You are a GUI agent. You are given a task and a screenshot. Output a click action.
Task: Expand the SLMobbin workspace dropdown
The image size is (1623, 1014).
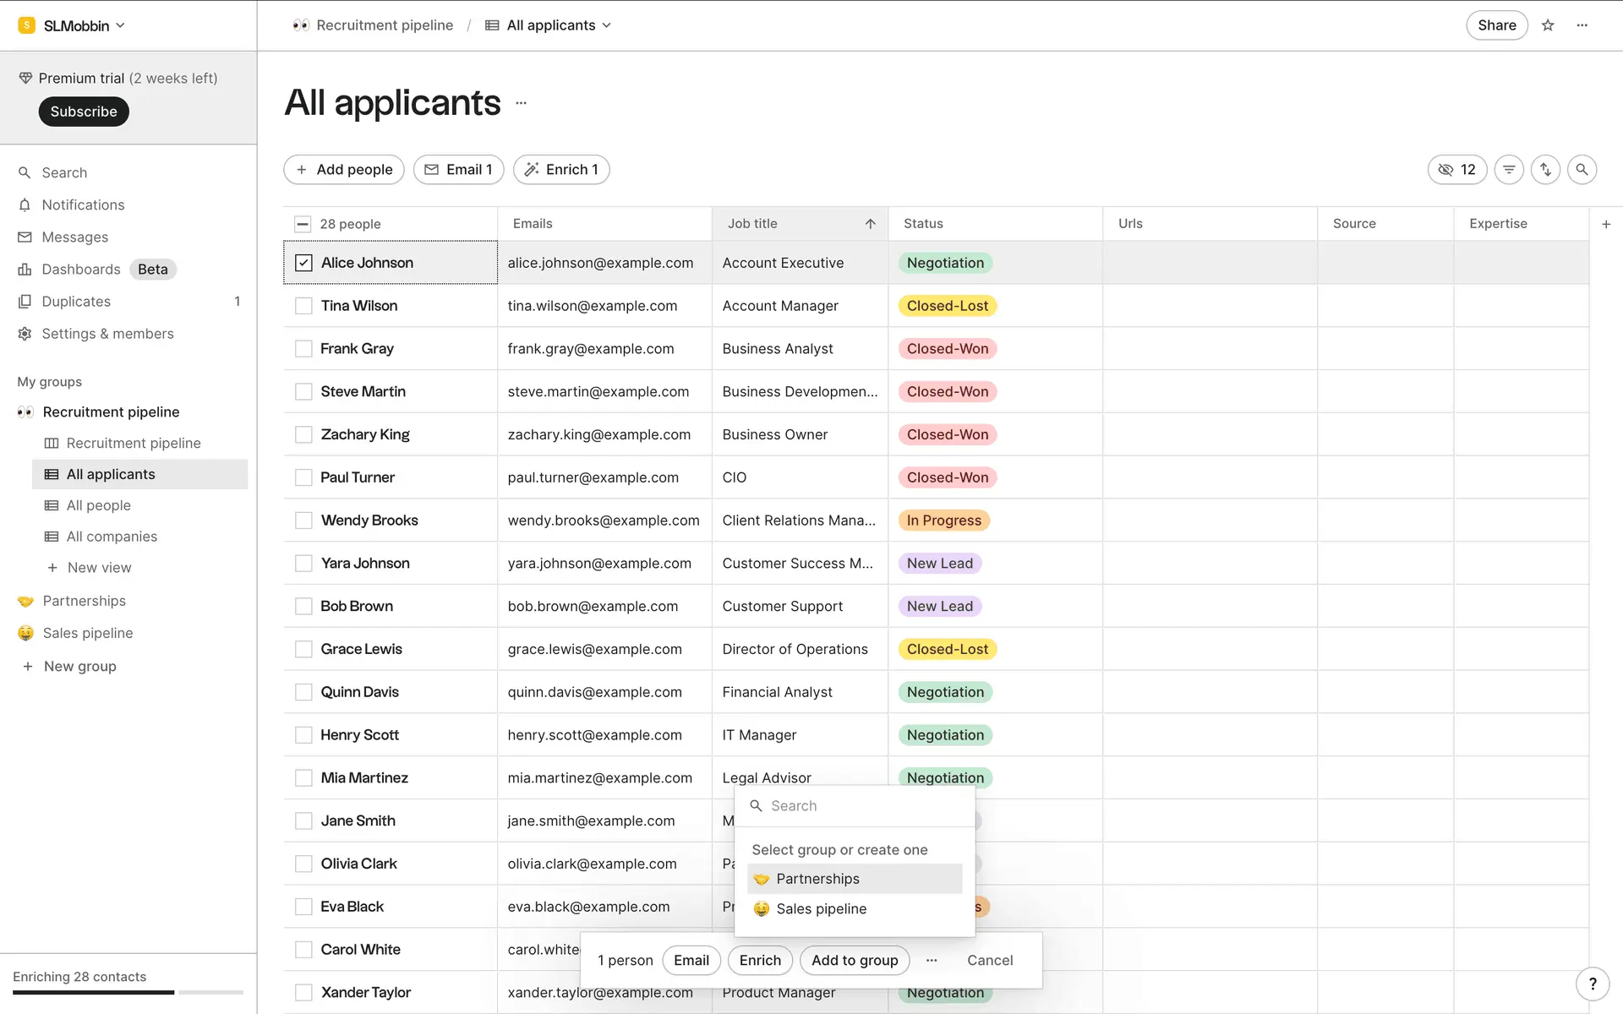pos(76,25)
